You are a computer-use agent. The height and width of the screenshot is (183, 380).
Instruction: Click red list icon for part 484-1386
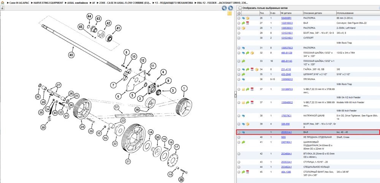[x=248, y=172]
